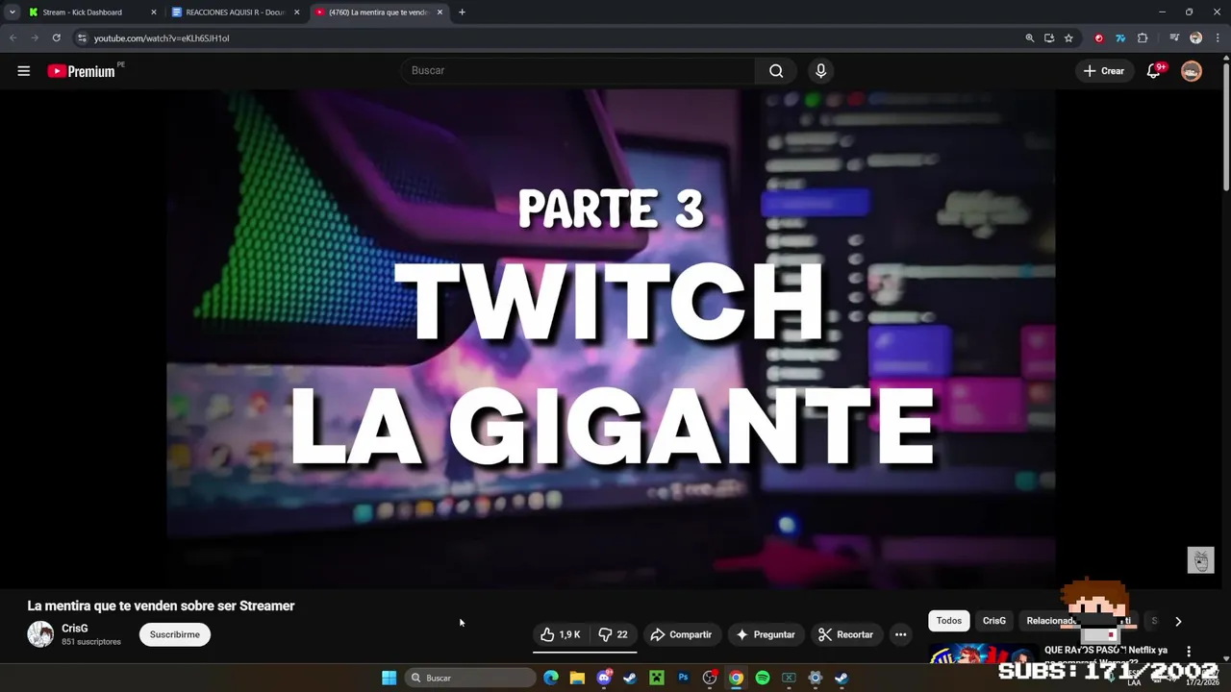This screenshot has width=1231, height=692.
Task: Open the Settings gear in taskbar
Action: [x=815, y=678]
